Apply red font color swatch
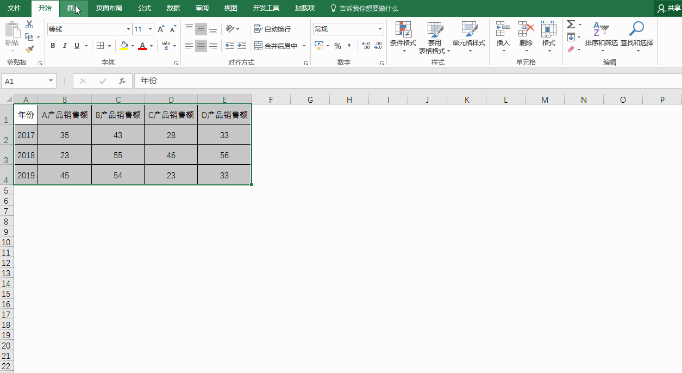682x373 pixels. point(142,46)
